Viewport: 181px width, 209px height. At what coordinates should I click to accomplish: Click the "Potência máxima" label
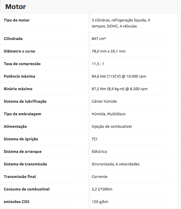(x=19, y=76)
